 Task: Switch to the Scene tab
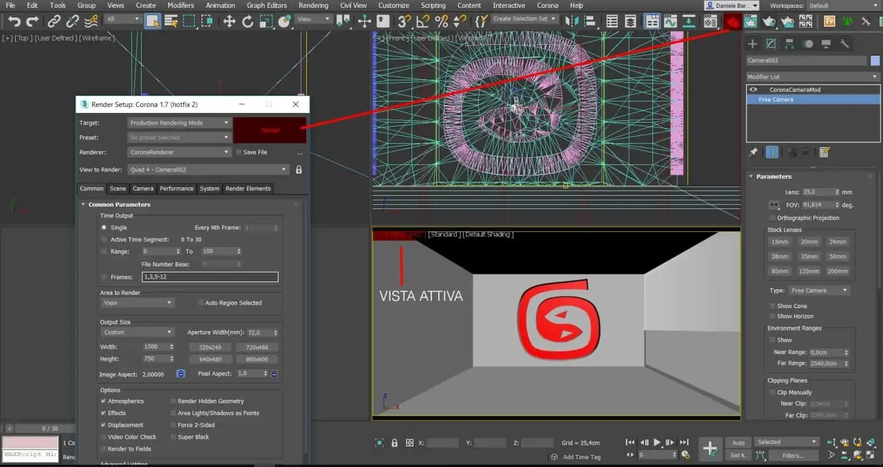coord(117,188)
